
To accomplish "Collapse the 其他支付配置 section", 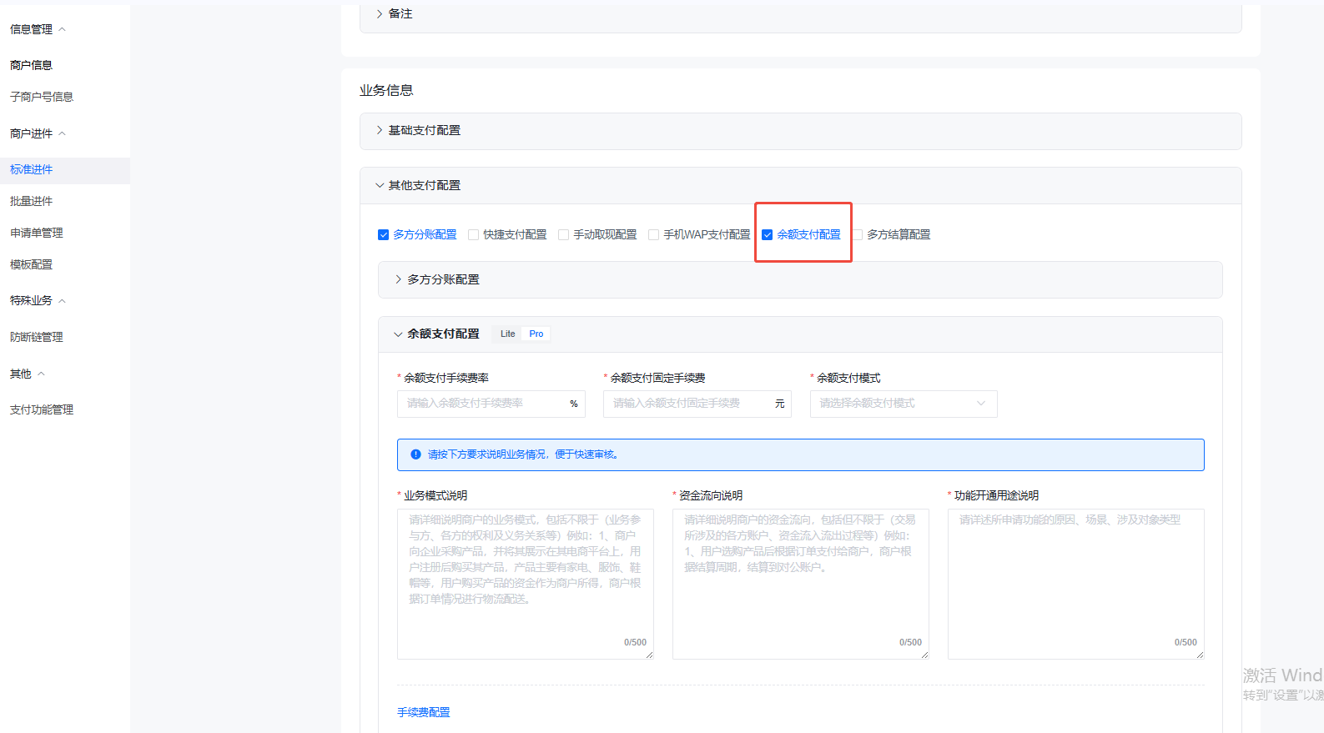I will (x=380, y=186).
